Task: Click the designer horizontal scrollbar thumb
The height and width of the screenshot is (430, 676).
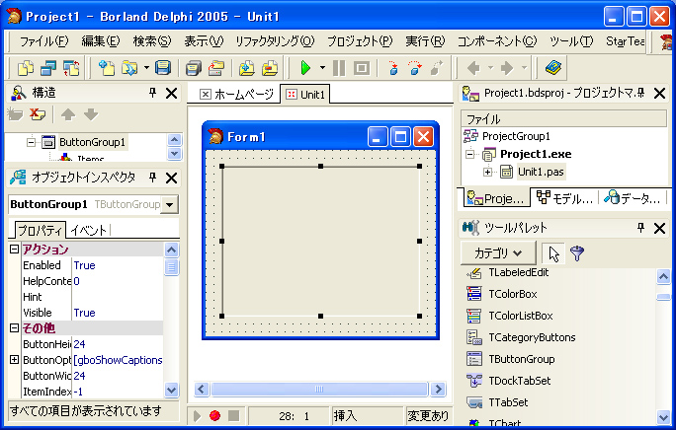Action: tap(319, 390)
